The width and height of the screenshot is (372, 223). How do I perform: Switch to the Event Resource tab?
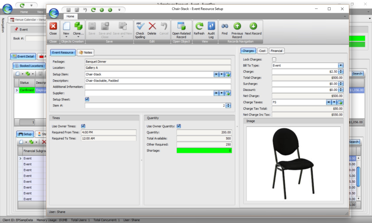pos(63,53)
